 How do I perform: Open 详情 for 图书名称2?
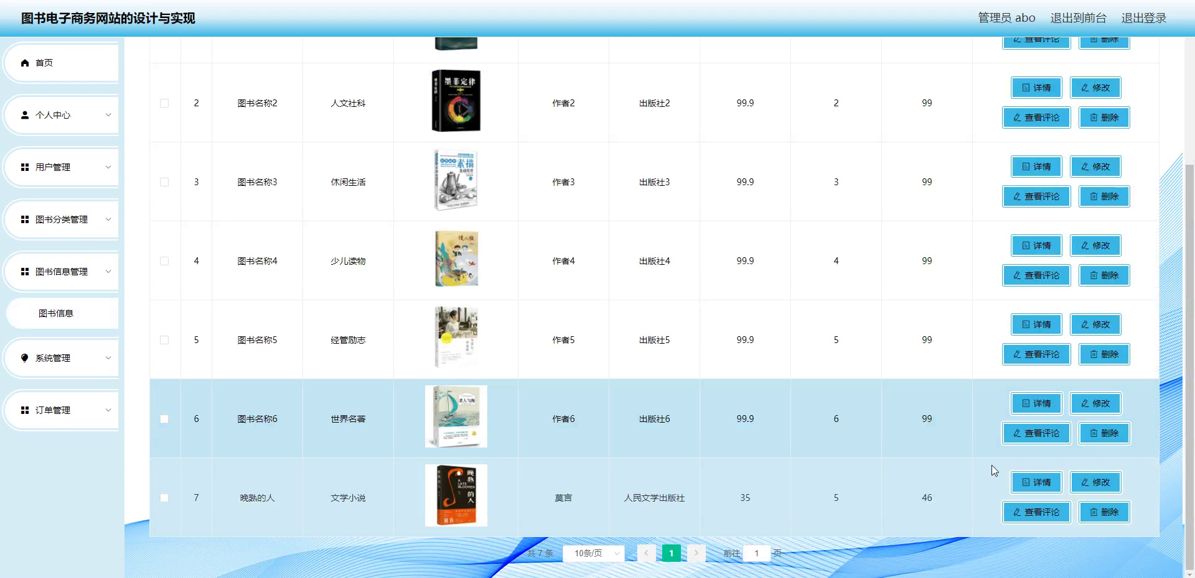[1036, 88]
